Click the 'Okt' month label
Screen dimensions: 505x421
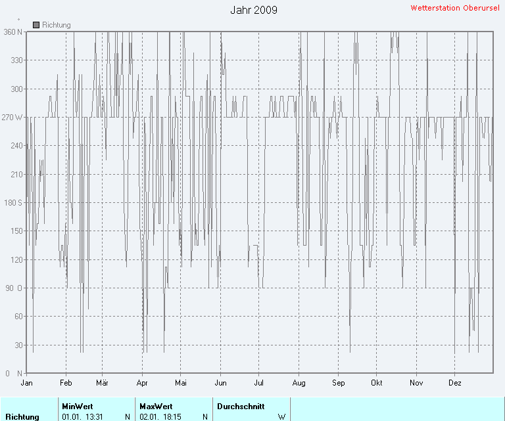coord(377,383)
